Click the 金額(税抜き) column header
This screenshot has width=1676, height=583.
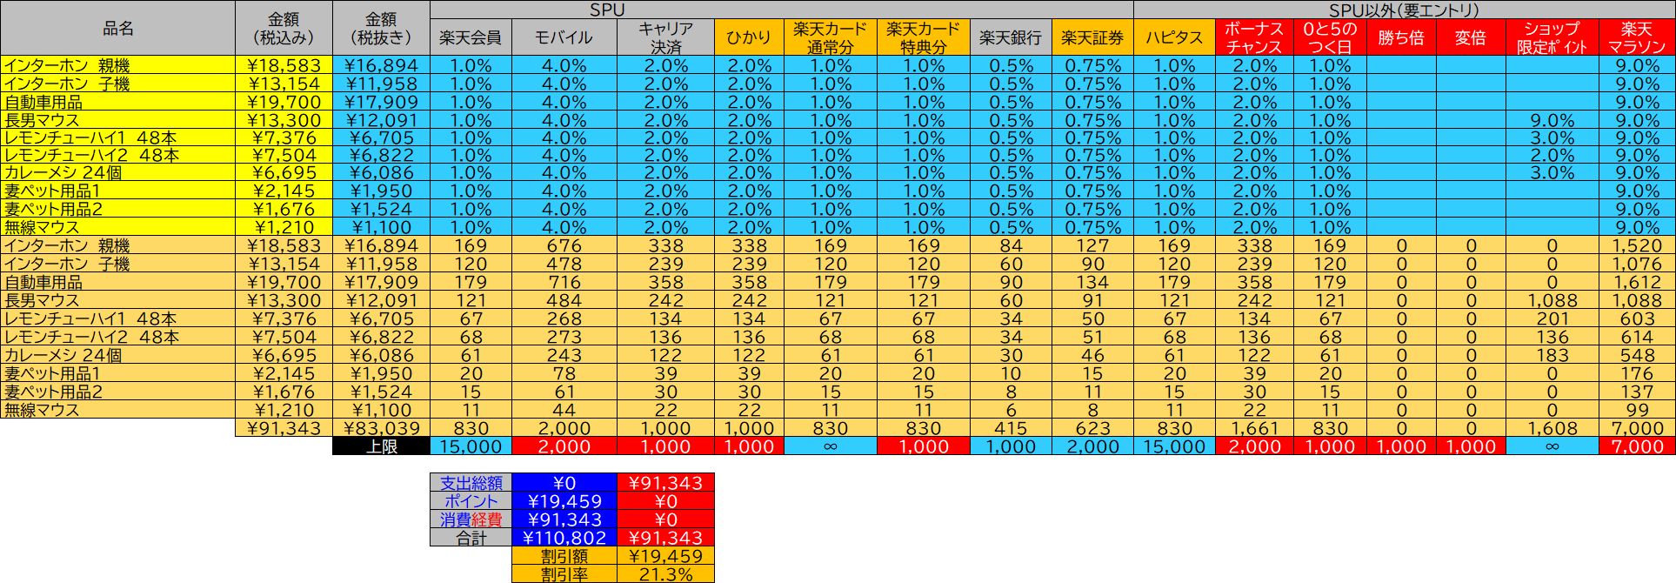(x=381, y=28)
